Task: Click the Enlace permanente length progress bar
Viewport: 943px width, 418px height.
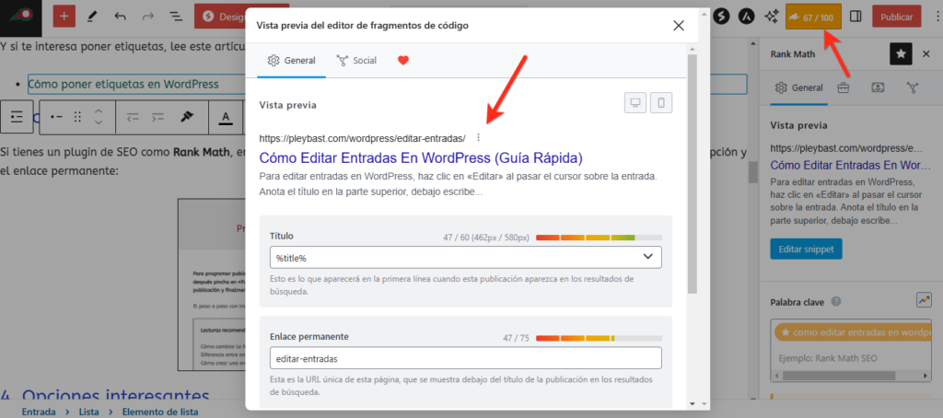Action: pyautogui.click(x=599, y=338)
